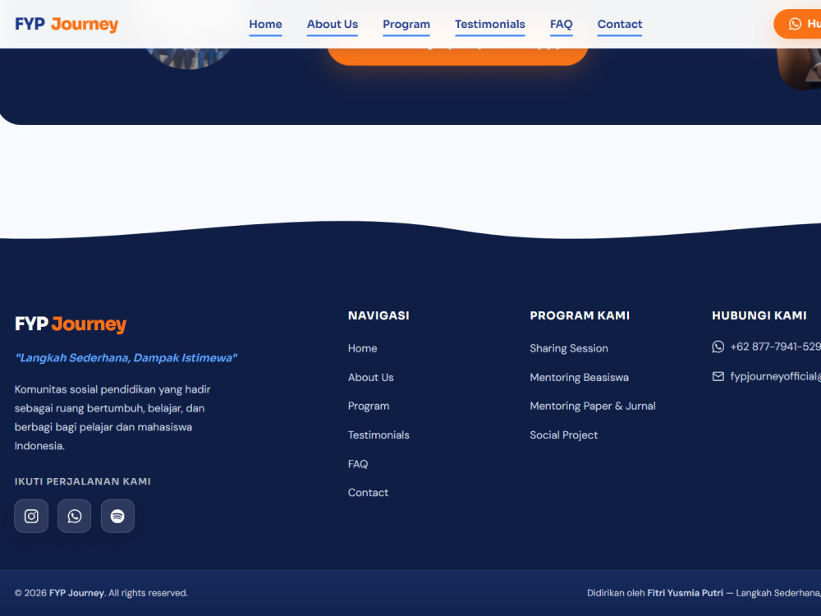
Task: Click the FYP Journey logo in header
Action: 67,24
